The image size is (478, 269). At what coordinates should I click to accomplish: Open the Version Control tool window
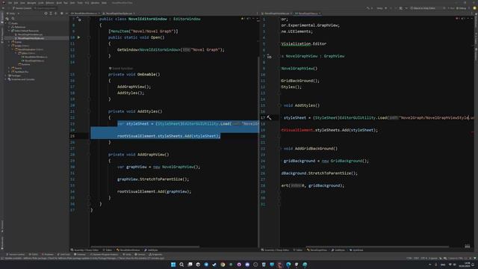pyautogui.click(x=15, y=254)
